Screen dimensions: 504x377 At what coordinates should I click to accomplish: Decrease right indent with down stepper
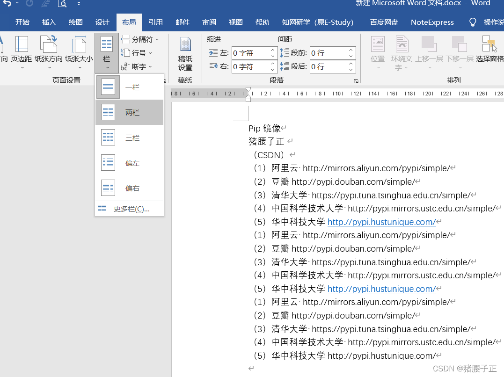pos(272,70)
